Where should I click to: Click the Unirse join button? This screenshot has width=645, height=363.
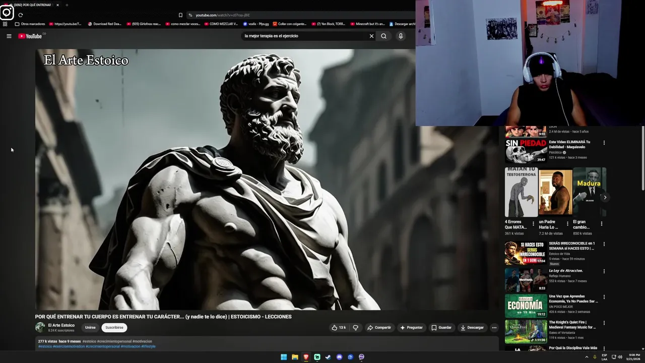pos(90,327)
